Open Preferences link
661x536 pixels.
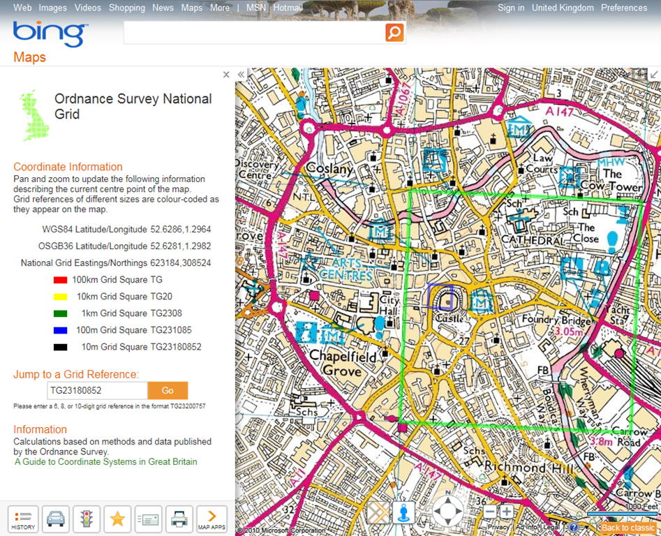tap(624, 8)
